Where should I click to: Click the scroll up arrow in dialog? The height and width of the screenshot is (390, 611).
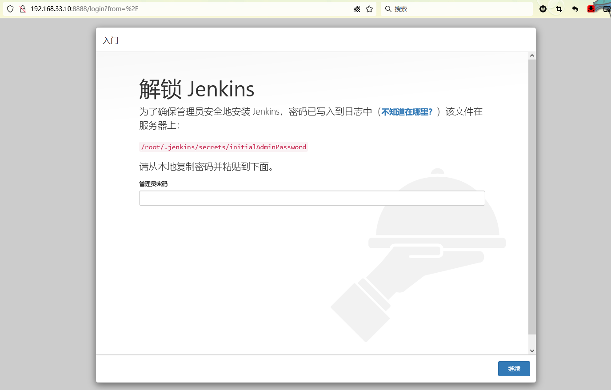point(532,56)
